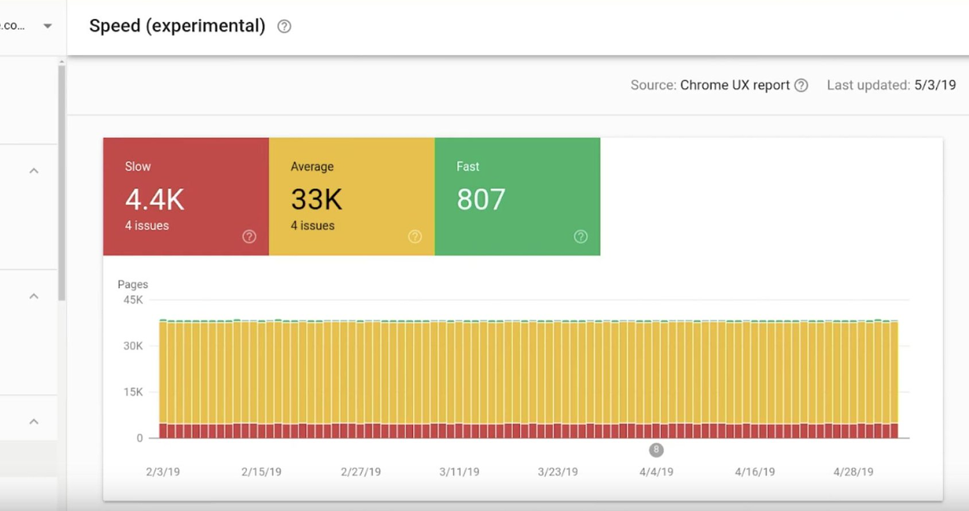Open the property selector dropdown arrow
Screen dimensions: 969x511
pos(47,26)
